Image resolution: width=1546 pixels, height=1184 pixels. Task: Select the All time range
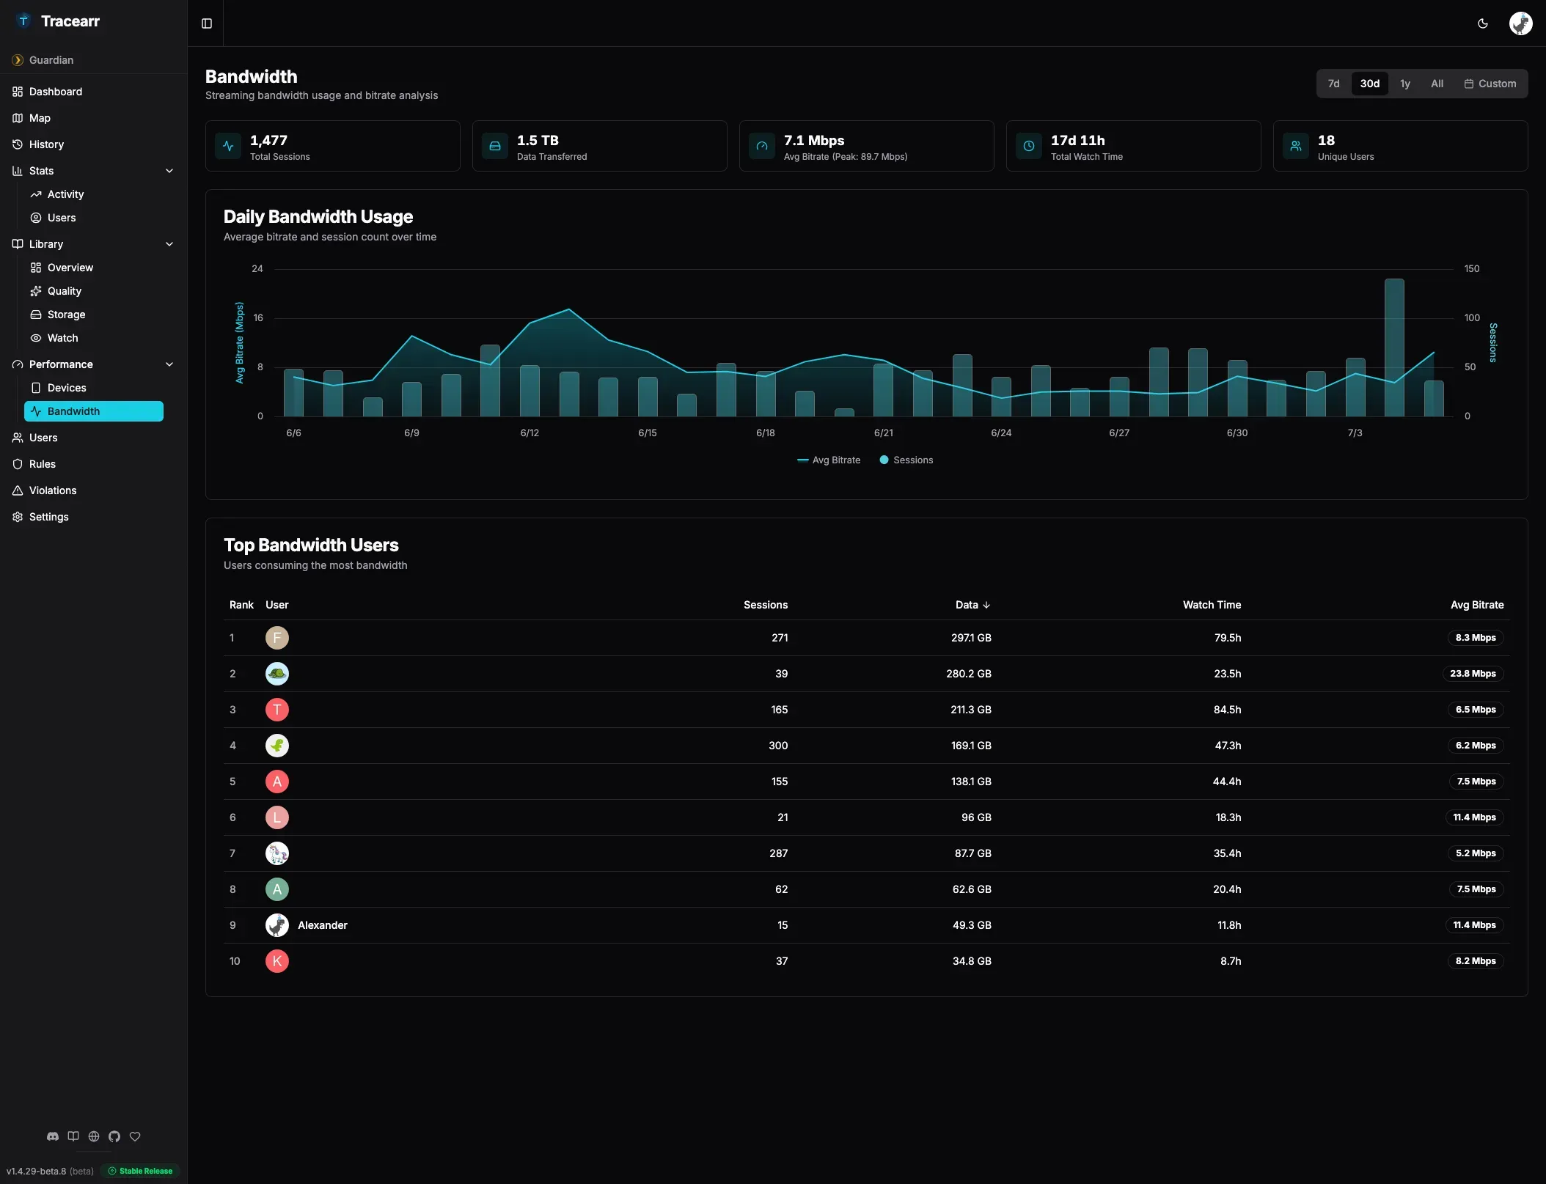[x=1437, y=84]
